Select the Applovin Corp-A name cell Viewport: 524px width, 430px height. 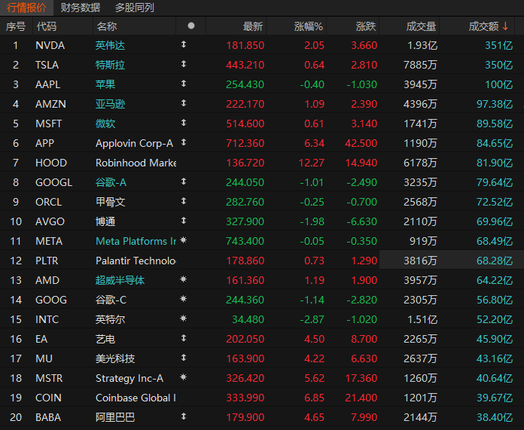(x=134, y=143)
